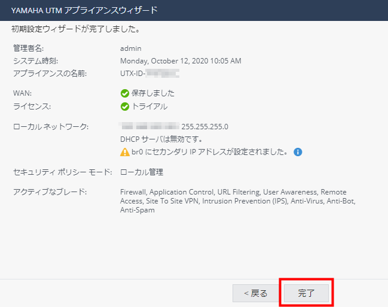Click the yellow warning triangle beside br0 message

coord(125,152)
